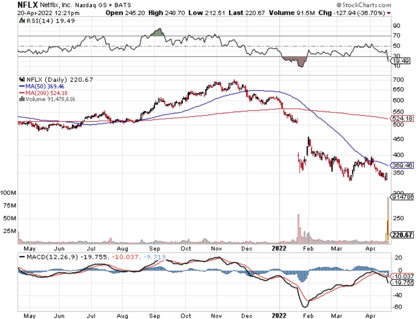Click the volume bars icon in legend

[x=20, y=99]
